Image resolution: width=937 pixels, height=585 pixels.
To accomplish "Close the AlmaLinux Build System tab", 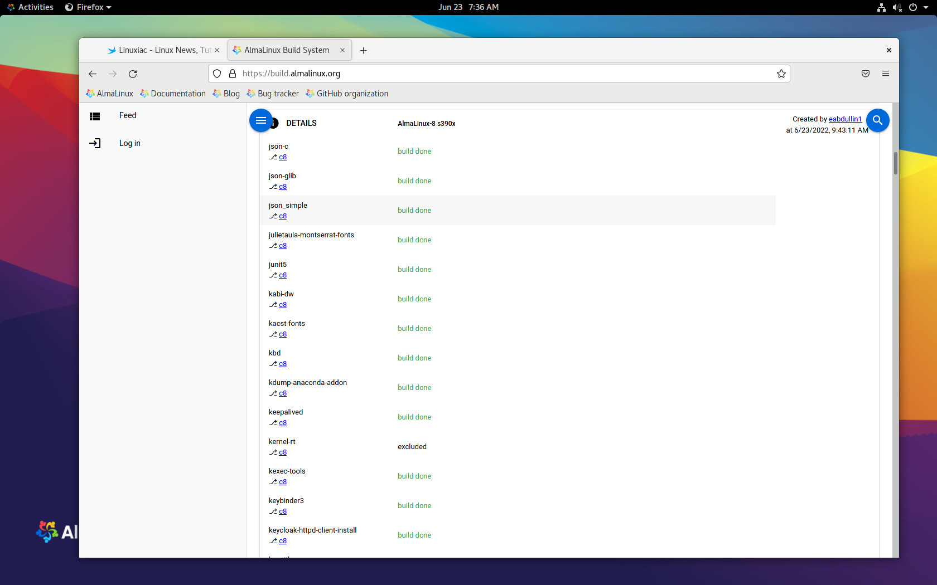I will (342, 50).
